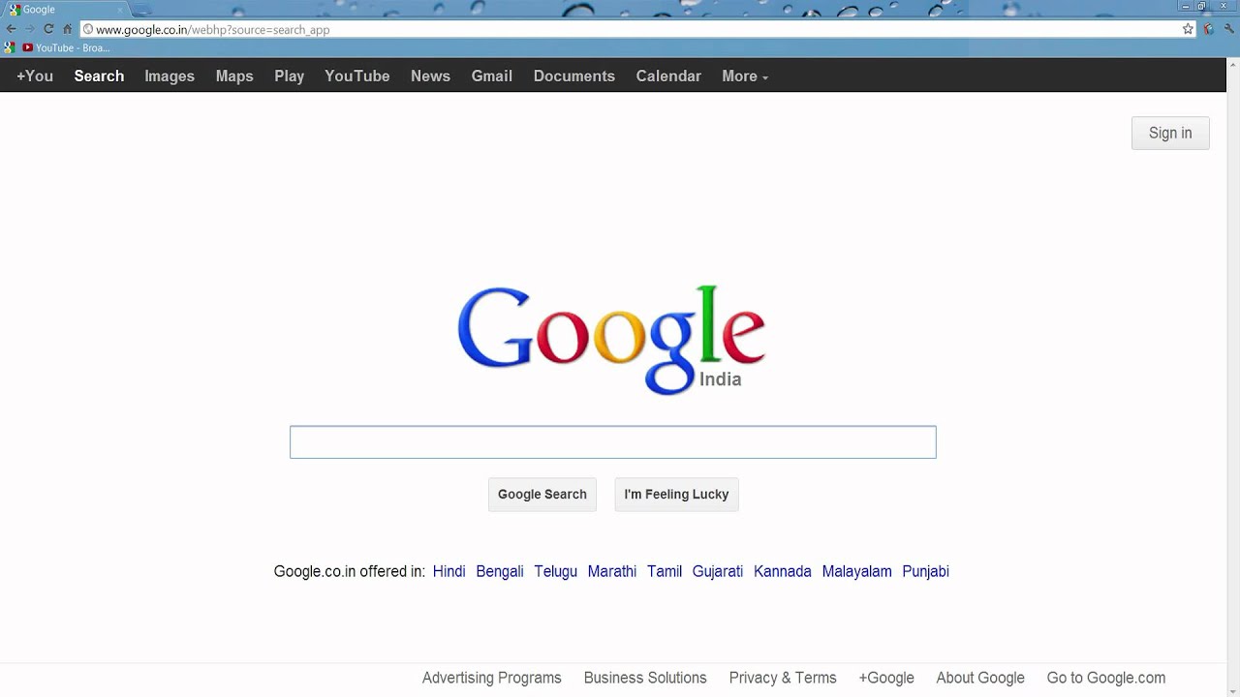Open Play from the top bar
1240x697 pixels.
tap(289, 76)
